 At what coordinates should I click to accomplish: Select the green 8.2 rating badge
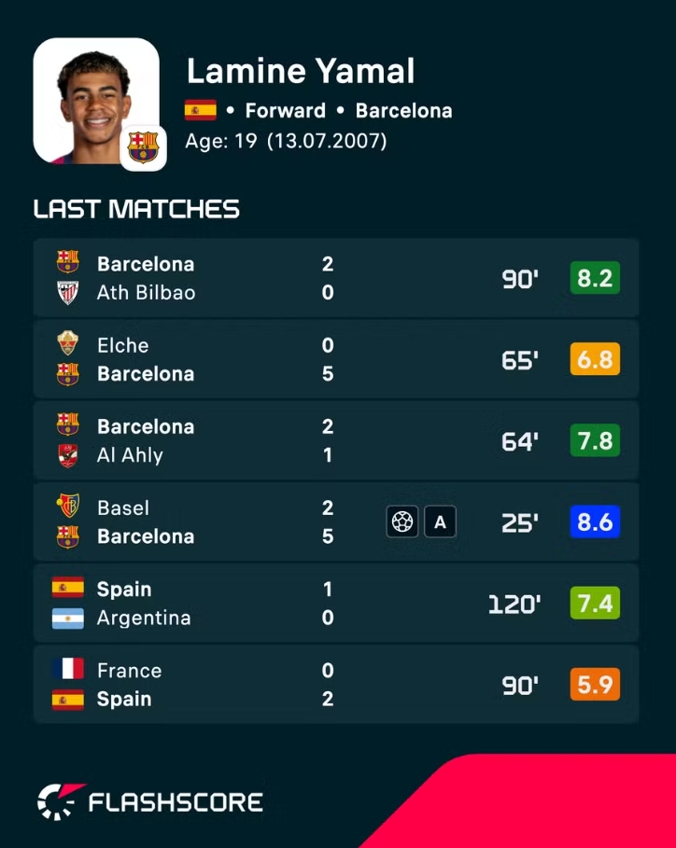(595, 277)
